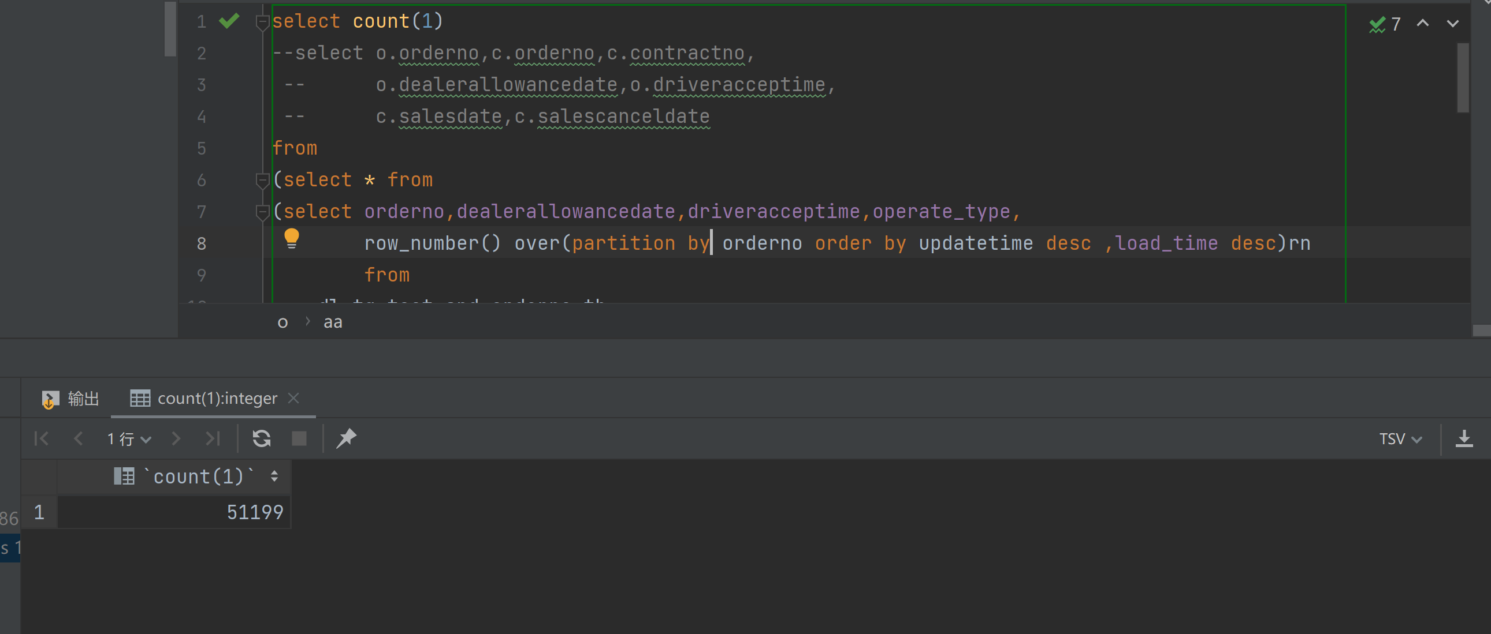Pin the result tab
The height and width of the screenshot is (634, 1491).
click(346, 438)
